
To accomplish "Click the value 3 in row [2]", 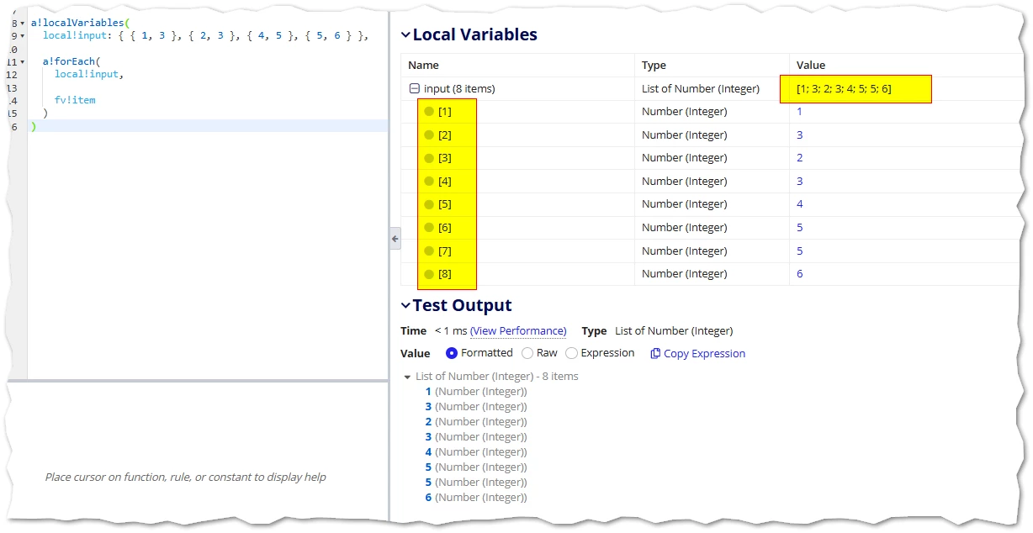I will pyautogui.click(x=799, y=135).
